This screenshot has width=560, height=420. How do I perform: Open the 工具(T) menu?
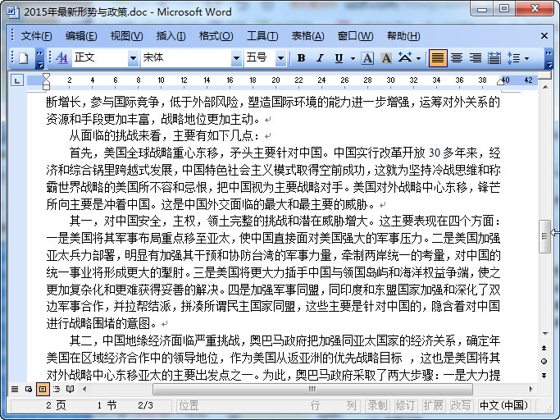(x=262, y=36)
